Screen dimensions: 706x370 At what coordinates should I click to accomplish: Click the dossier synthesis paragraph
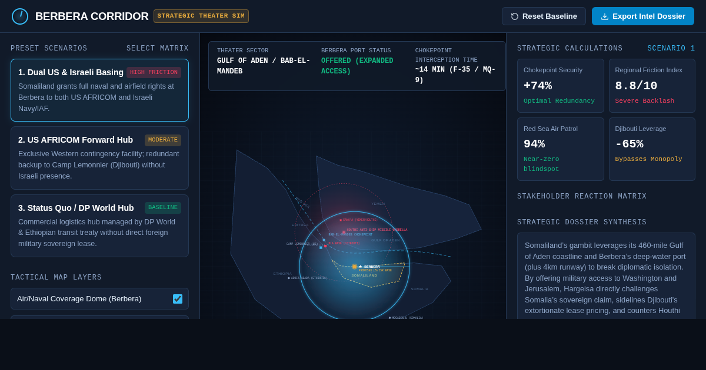point(606,277)
